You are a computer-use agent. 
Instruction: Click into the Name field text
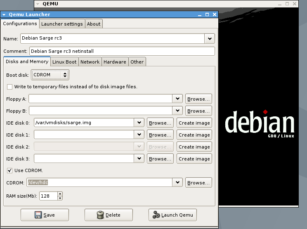[113, 38]
